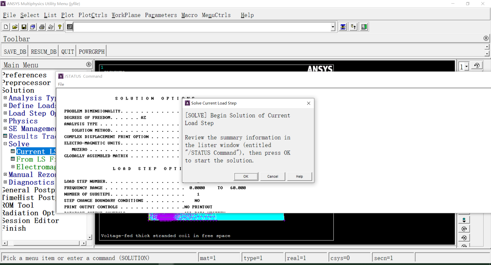Click the From LS Files dialog icon
This screenshot has height=265, width=491.
[x=13, y=159]
